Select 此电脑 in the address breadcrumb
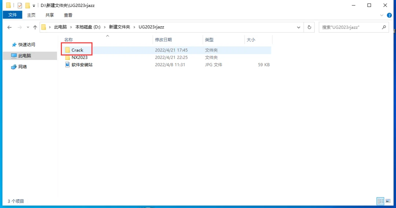This screenshot has width=396, height=208. [x=60, y=27]
